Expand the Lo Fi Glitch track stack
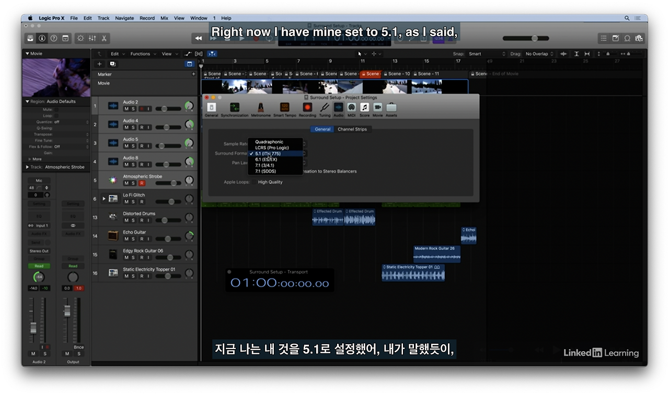The image size is (669, 395). tap(103, 199)
